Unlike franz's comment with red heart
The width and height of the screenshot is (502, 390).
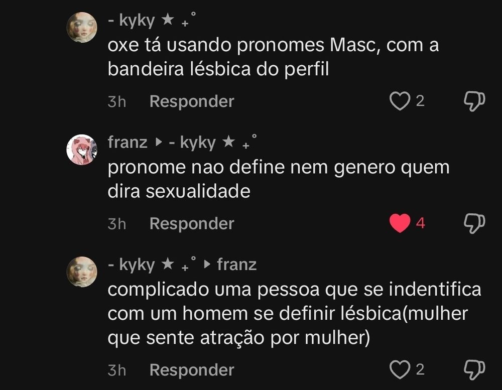pyautogui.click(x=400, y=223)
